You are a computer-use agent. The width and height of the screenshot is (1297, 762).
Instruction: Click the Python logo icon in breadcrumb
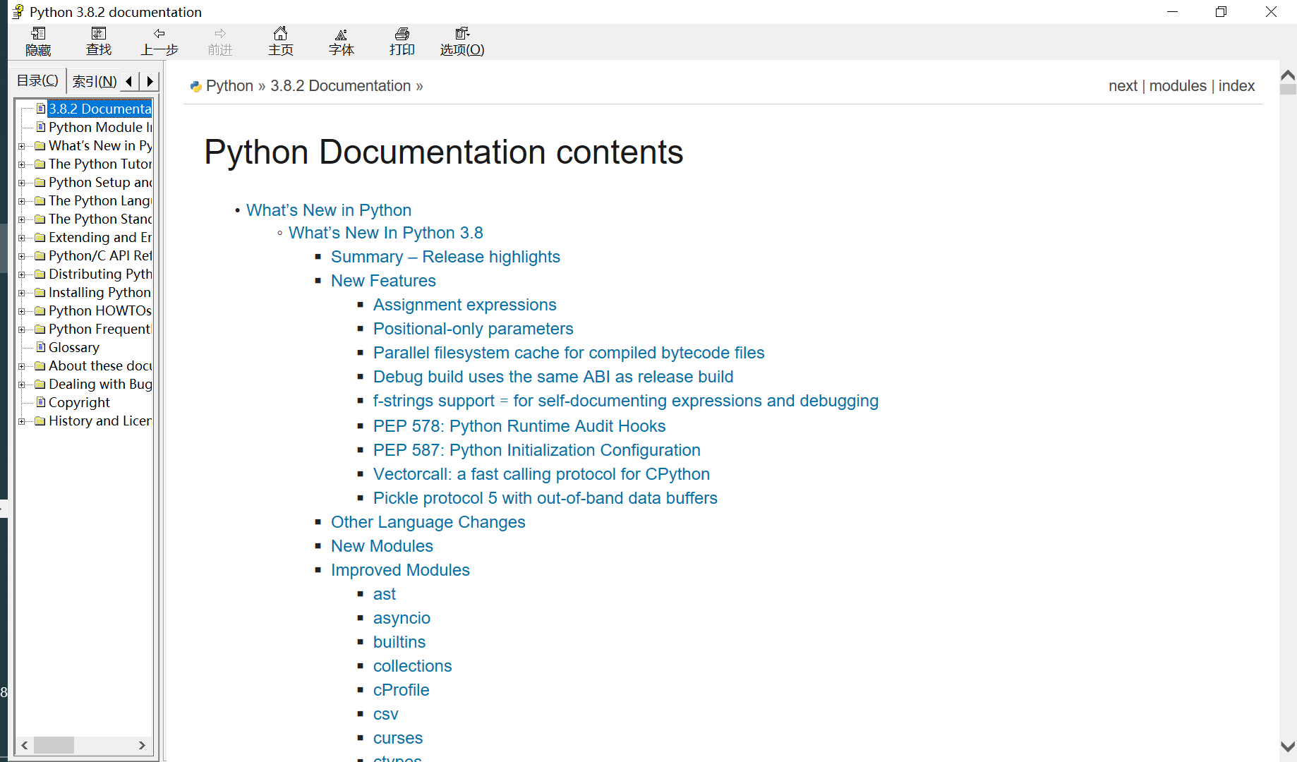[195, 87]
